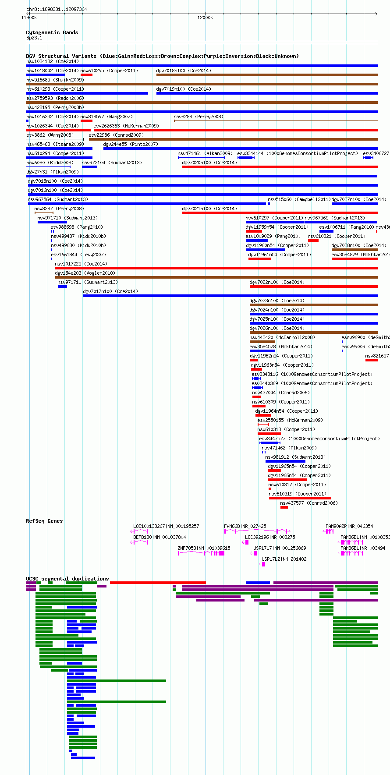Select nsv610293 (Cooper2011) variant label
This screenshot has width=390, height=775.
pos(55,89)
